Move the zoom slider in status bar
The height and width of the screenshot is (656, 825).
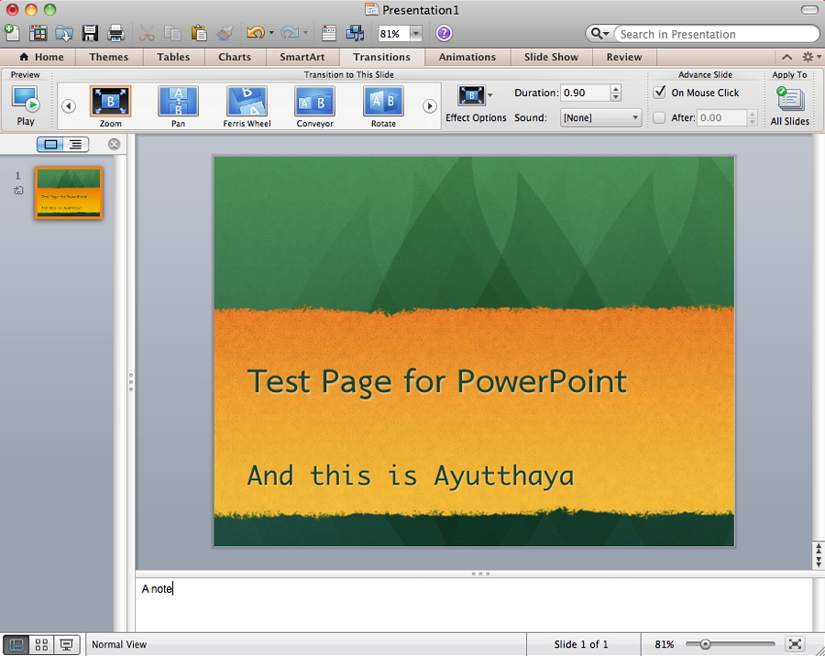705,644
